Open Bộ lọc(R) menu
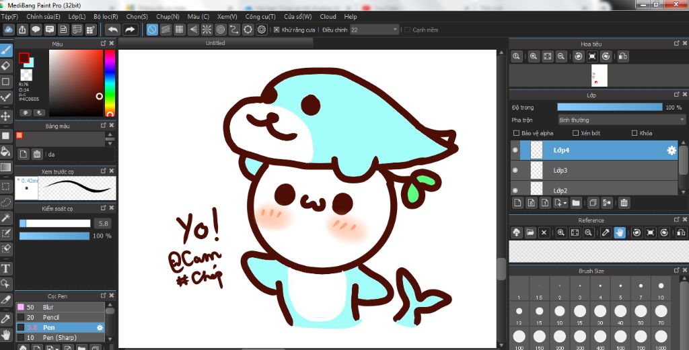The width and height of the screenshot is (689, 350). [x=106, y=17]
